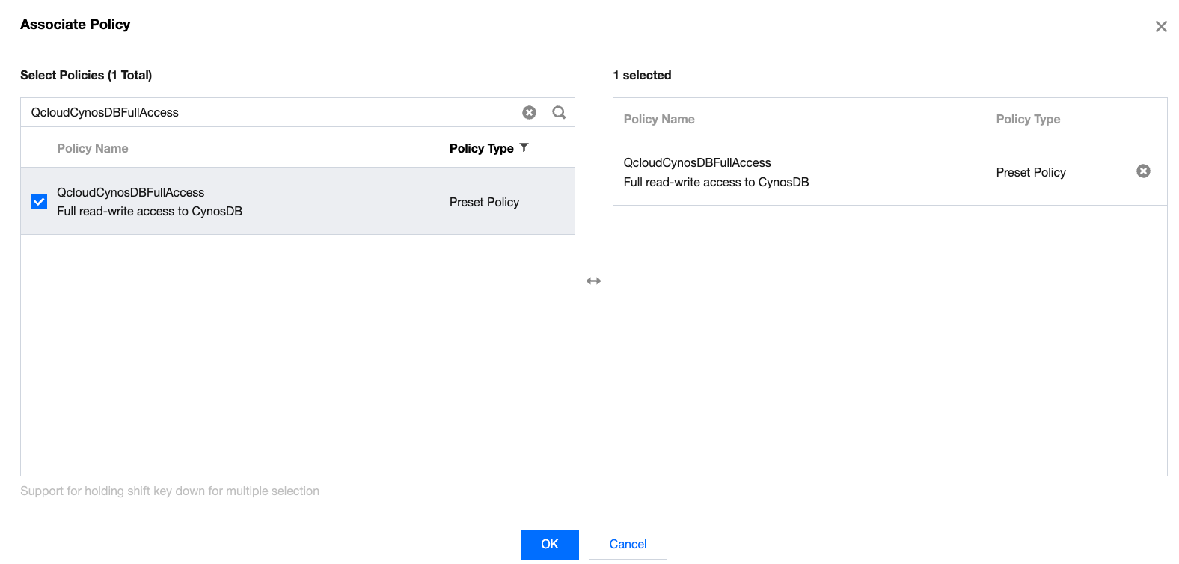Focus the policy search input box

(269, 112)
